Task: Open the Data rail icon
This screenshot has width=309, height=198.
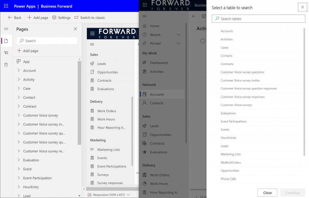Action: pyautogui.click(x=6, y=65)
